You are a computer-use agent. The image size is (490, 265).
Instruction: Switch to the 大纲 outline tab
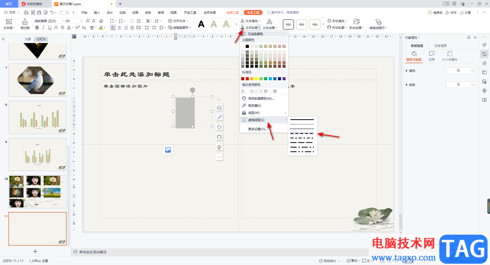click(28, 39)
